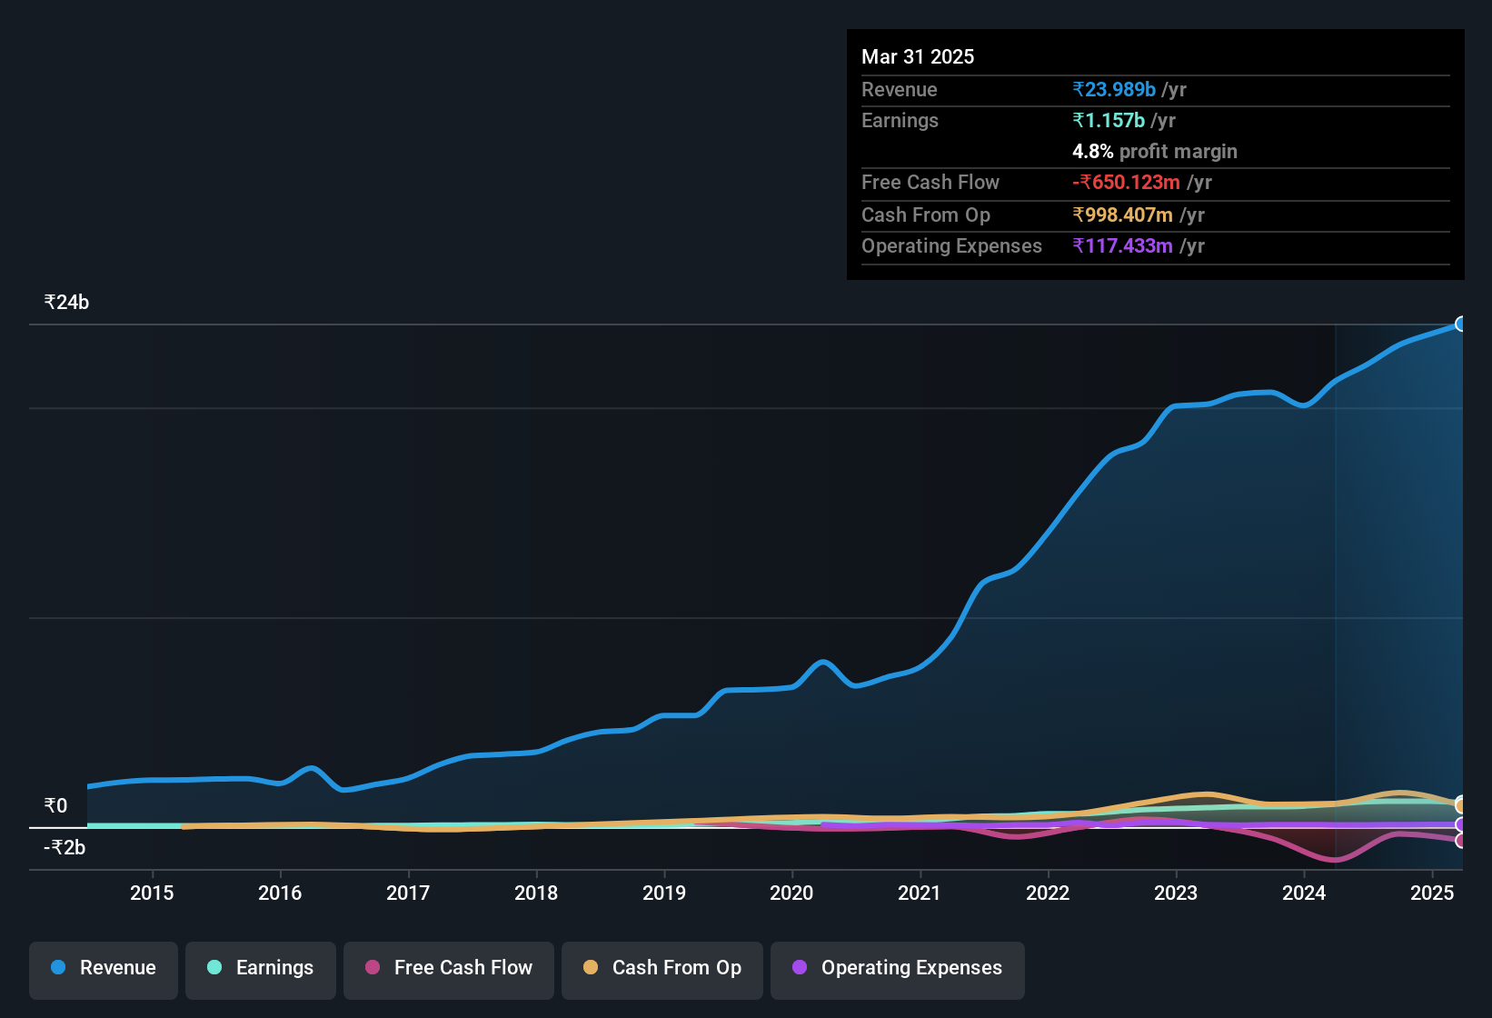Viewport: 1492px width, 1018px height.
Task: Click the ₹1.157b earnings value
Action: click(1109, 120)
